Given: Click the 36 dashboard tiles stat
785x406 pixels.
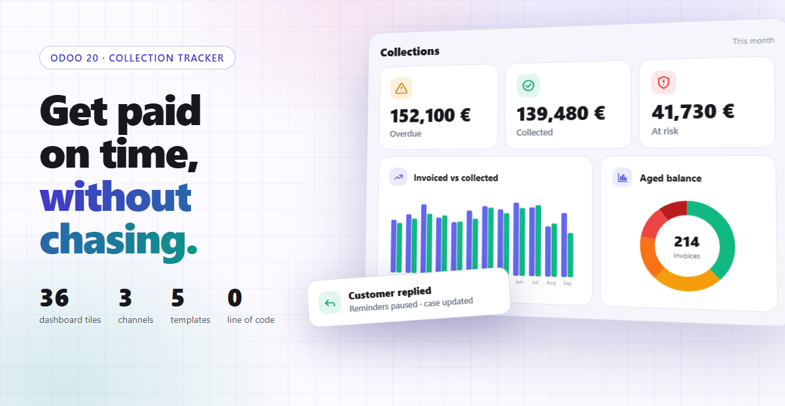Looking at the screenshot, I should point(70,306).
